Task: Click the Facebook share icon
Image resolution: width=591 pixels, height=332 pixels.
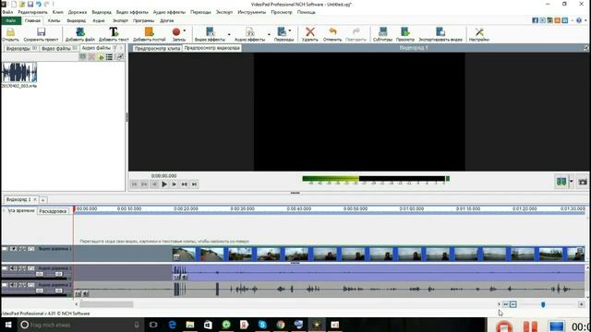Action: (535, 20)
